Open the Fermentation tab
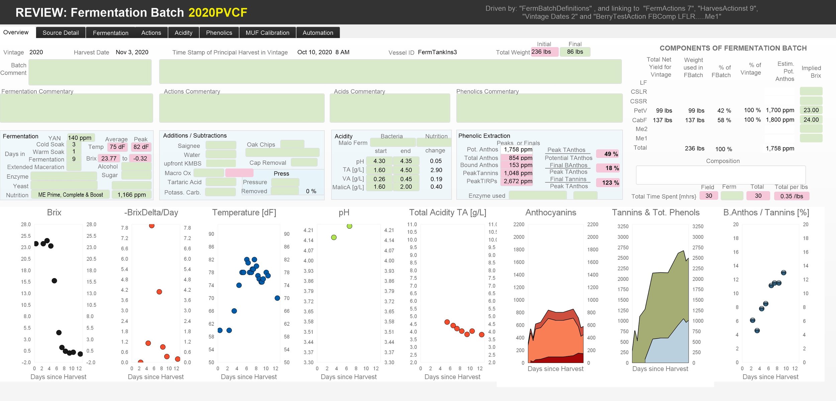This screenshot has width=836, height=401. click(x=110, y=33)
